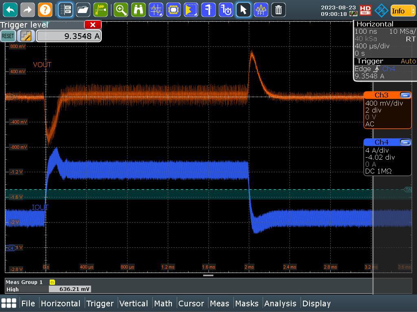Change the Auto trigger mode
417x312 pixels.
coord(408,61)
